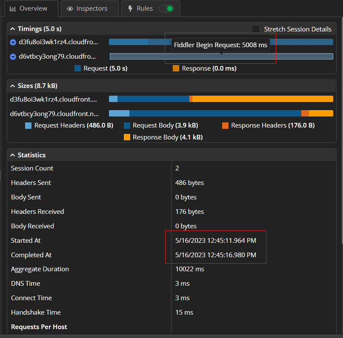343x338 pixels.
Task: Click the d3fu8oi3wk1rz4 timing bar
Action: pyautogui.click(x=221, y=42)
